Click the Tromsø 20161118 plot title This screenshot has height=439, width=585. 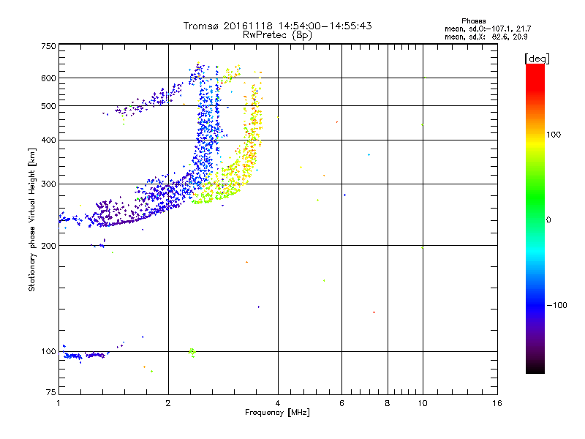tap(277, 26)
